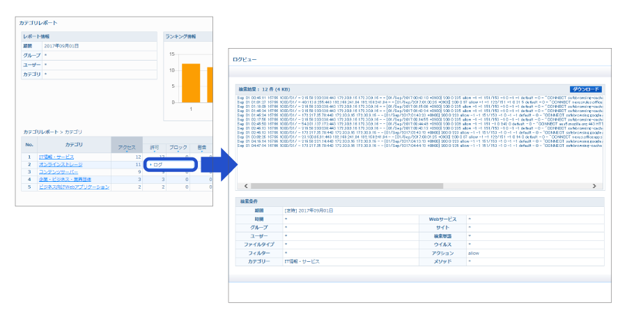The image size is (627, 319).
Task: Open the IT情報・サービス category link
Action: (x=56, y=157)
